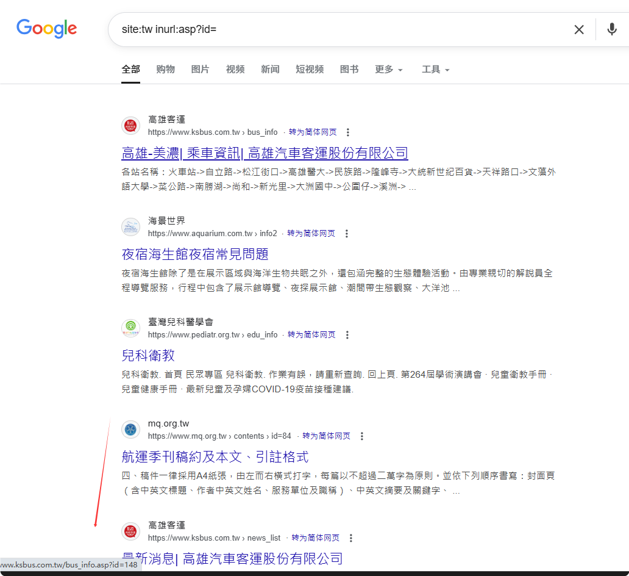This screenshot has height=576, width=629.
Task: Convert the aquarium.com.tw result to simplified Chinese
Action: click(x=311, y=233)
